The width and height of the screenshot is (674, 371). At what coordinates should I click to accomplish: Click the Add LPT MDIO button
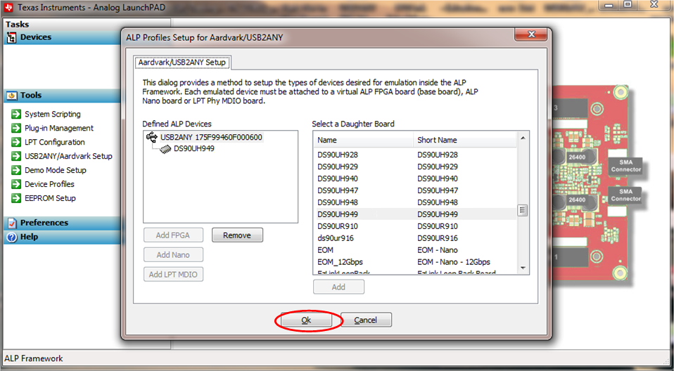coord(173,274)
